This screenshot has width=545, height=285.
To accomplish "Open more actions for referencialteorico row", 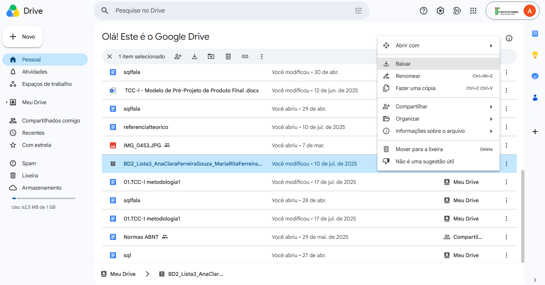I will (x=506, y=127).
